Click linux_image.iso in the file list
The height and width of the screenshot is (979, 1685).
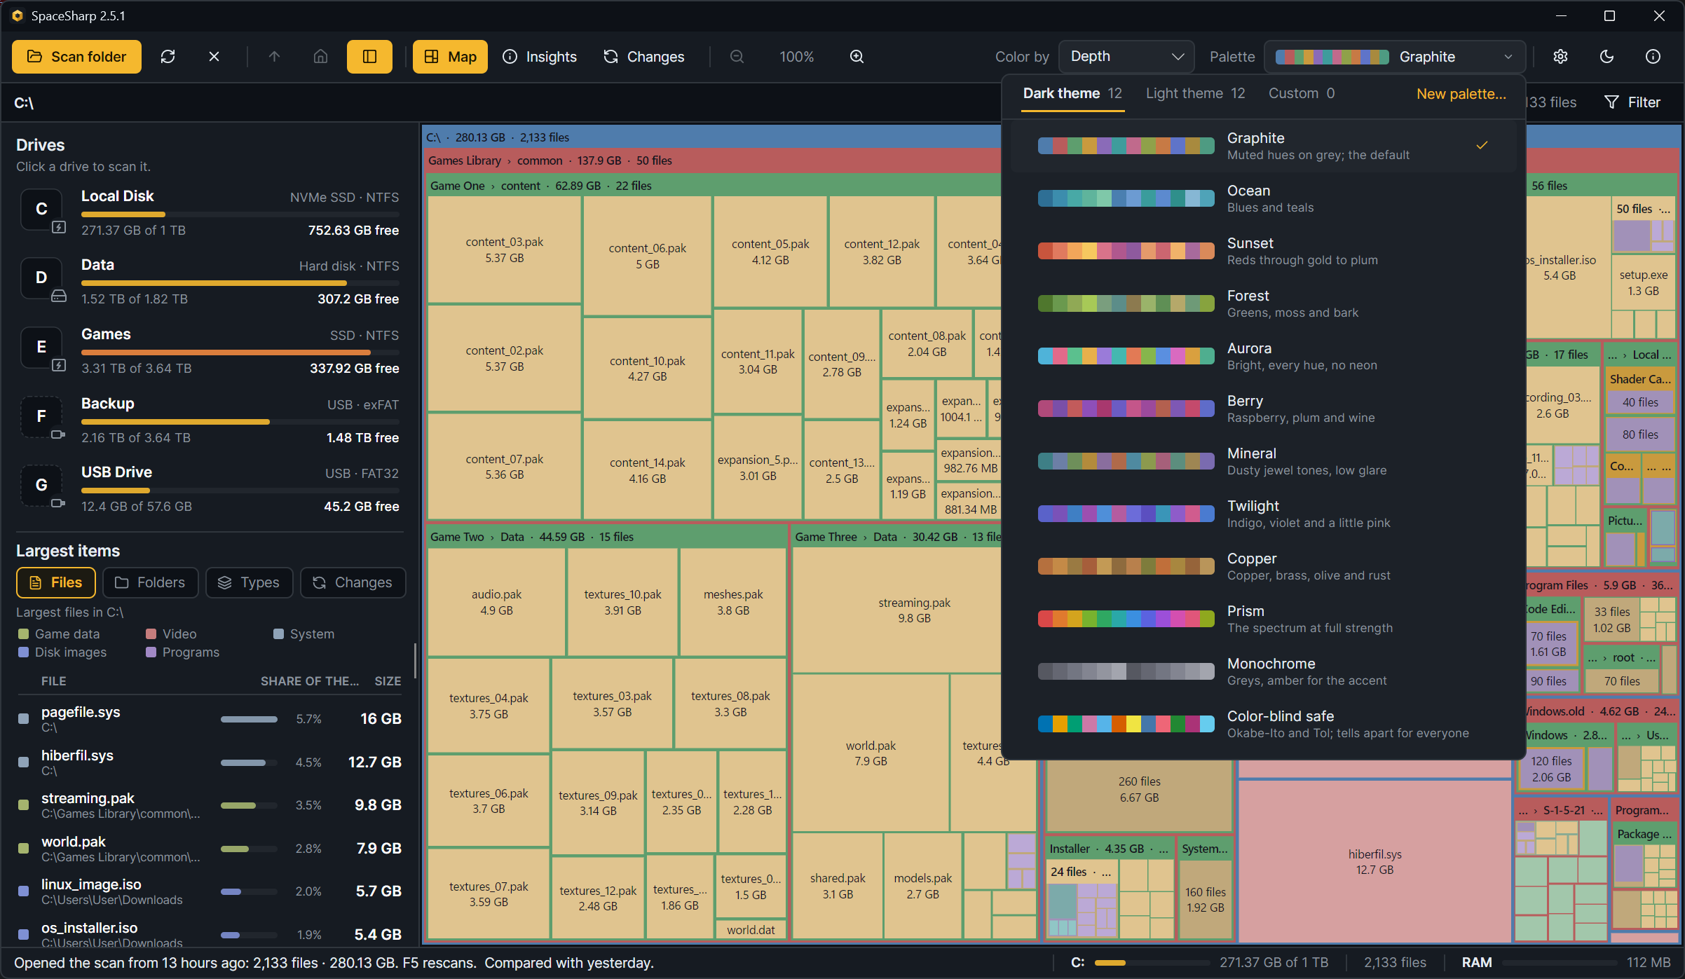tap(209, 891)
